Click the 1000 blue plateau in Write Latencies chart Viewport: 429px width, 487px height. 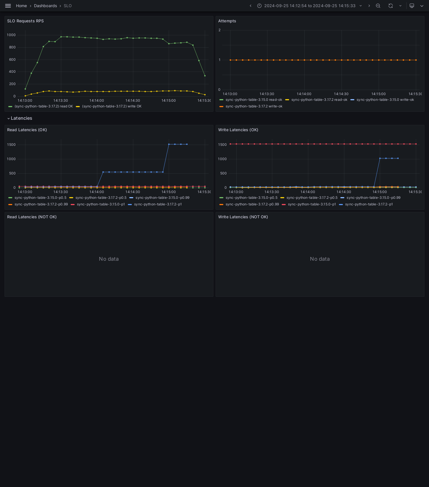click(389, 158)
